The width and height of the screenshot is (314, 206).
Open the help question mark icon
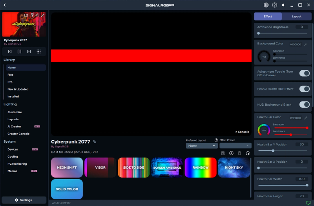click(274, 5)
